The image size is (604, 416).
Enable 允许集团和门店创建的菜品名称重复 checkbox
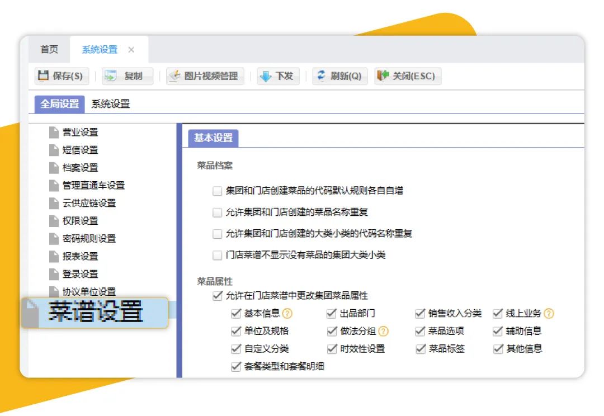click(218, 212)
